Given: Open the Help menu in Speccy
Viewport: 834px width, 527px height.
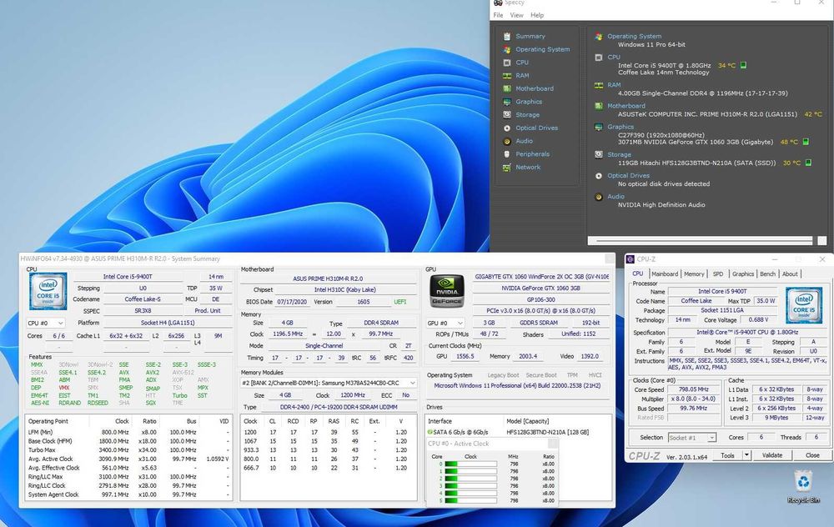Looking at the screenshot, I should point(537,15).
